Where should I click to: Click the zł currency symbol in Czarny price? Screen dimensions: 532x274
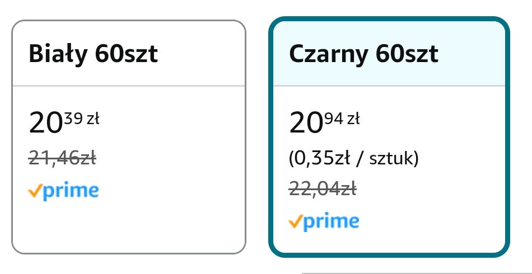click(353, 118)
